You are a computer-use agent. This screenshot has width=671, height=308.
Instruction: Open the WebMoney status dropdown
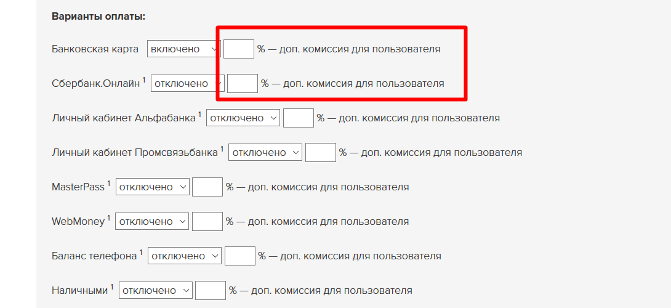[152, 222]
